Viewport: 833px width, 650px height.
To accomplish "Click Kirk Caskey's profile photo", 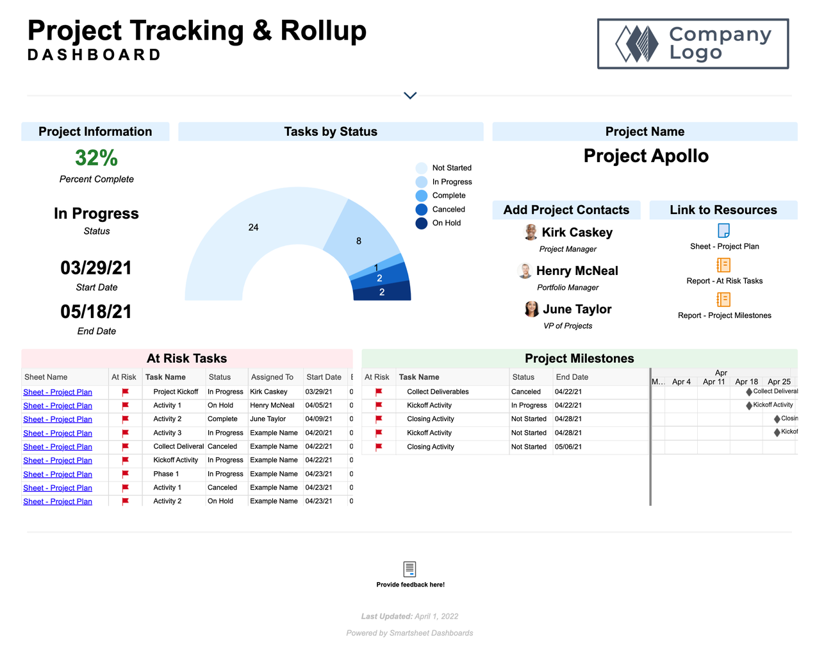I will tap(529, 232).
